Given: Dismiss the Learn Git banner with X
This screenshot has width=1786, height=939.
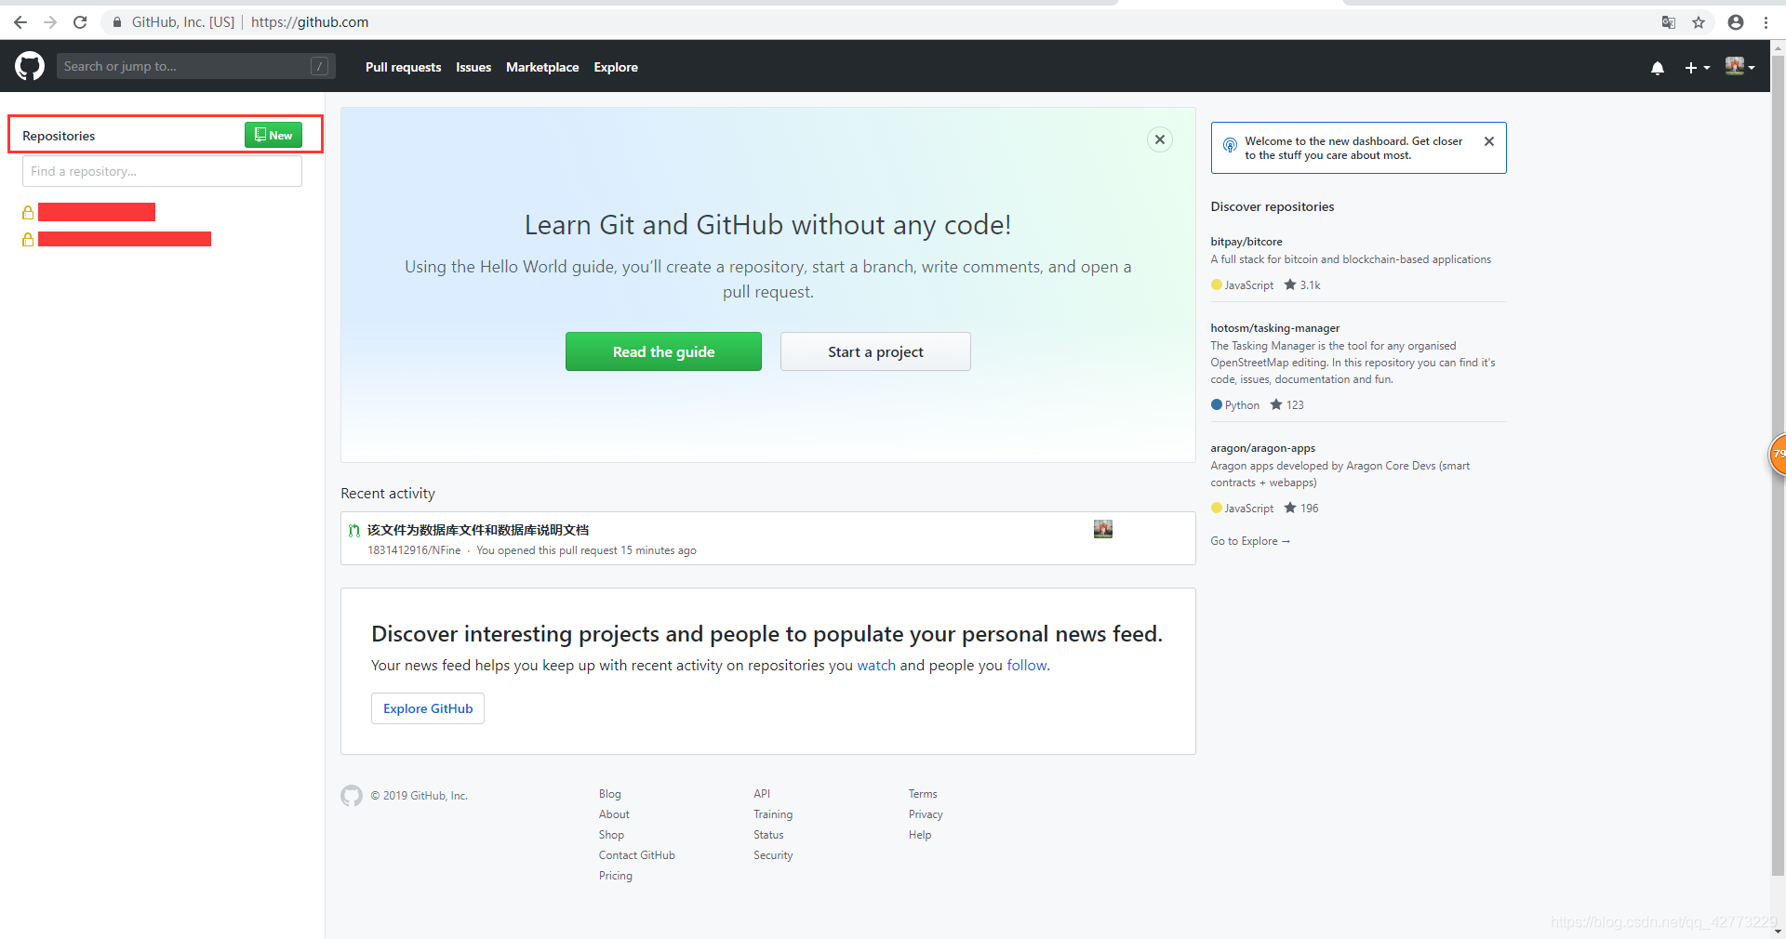Looking at the screenshot, I should coord(1160,139).
